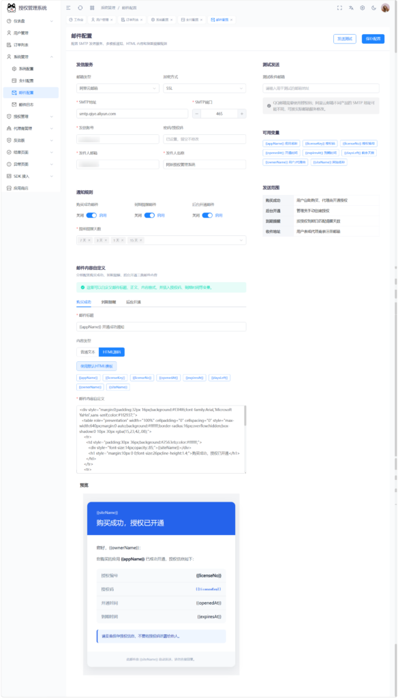Open the settings gear icon in header
This screenshot has height=698, width=398.
coord(363,7)
